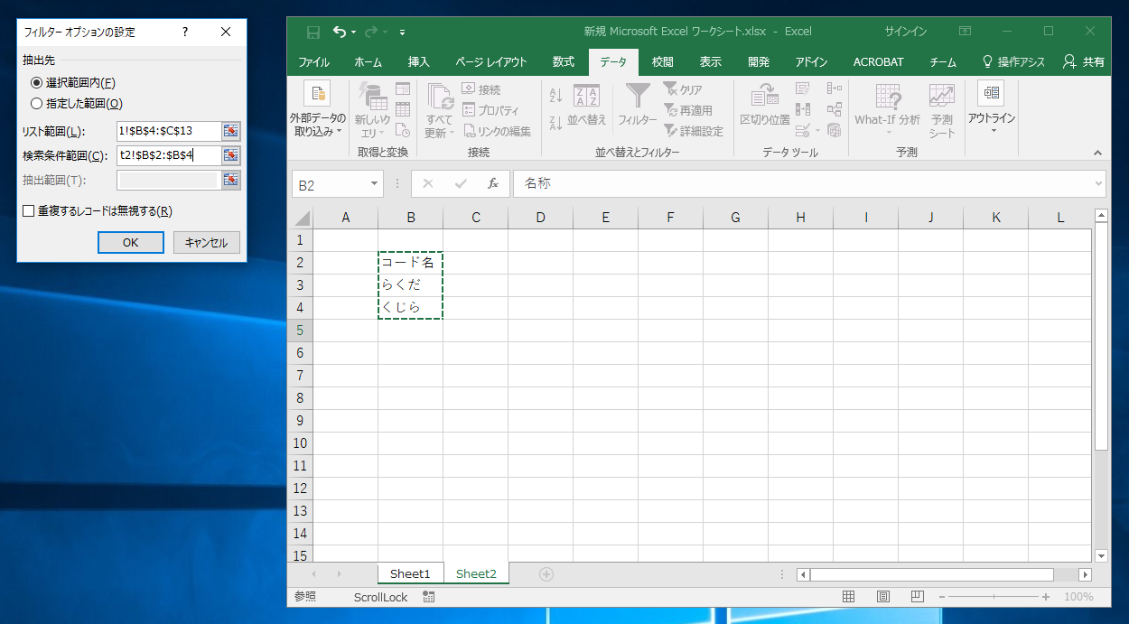Select filter in place (選択範囲内) radio button
The image size is (1129, 624).
coord(37,83)
